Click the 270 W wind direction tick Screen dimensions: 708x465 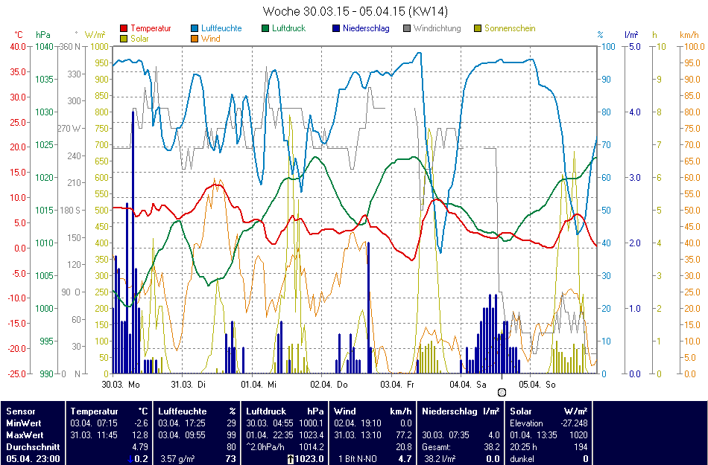click(69, 129)
